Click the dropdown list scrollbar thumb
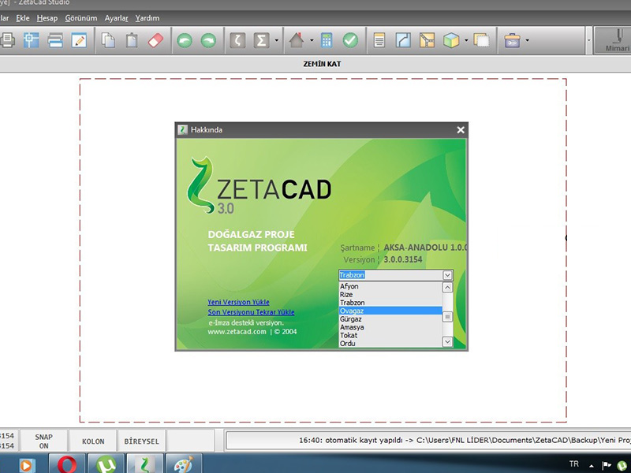The height and width of the screenshot is (473, 631). (447, 317)
